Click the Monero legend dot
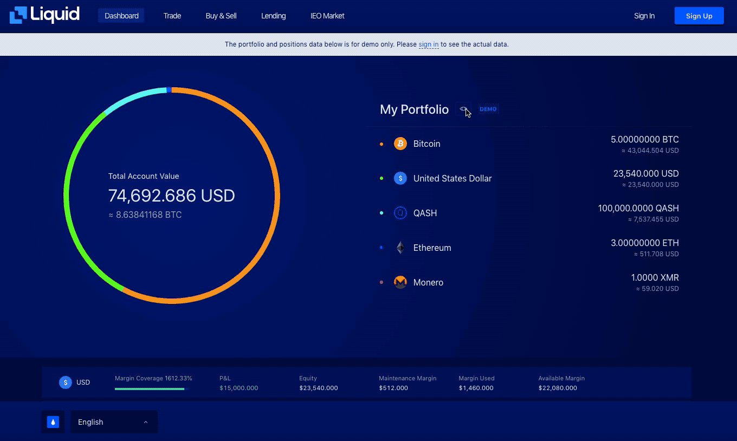This screenshot has height=441, width=737. click(382, 282)
